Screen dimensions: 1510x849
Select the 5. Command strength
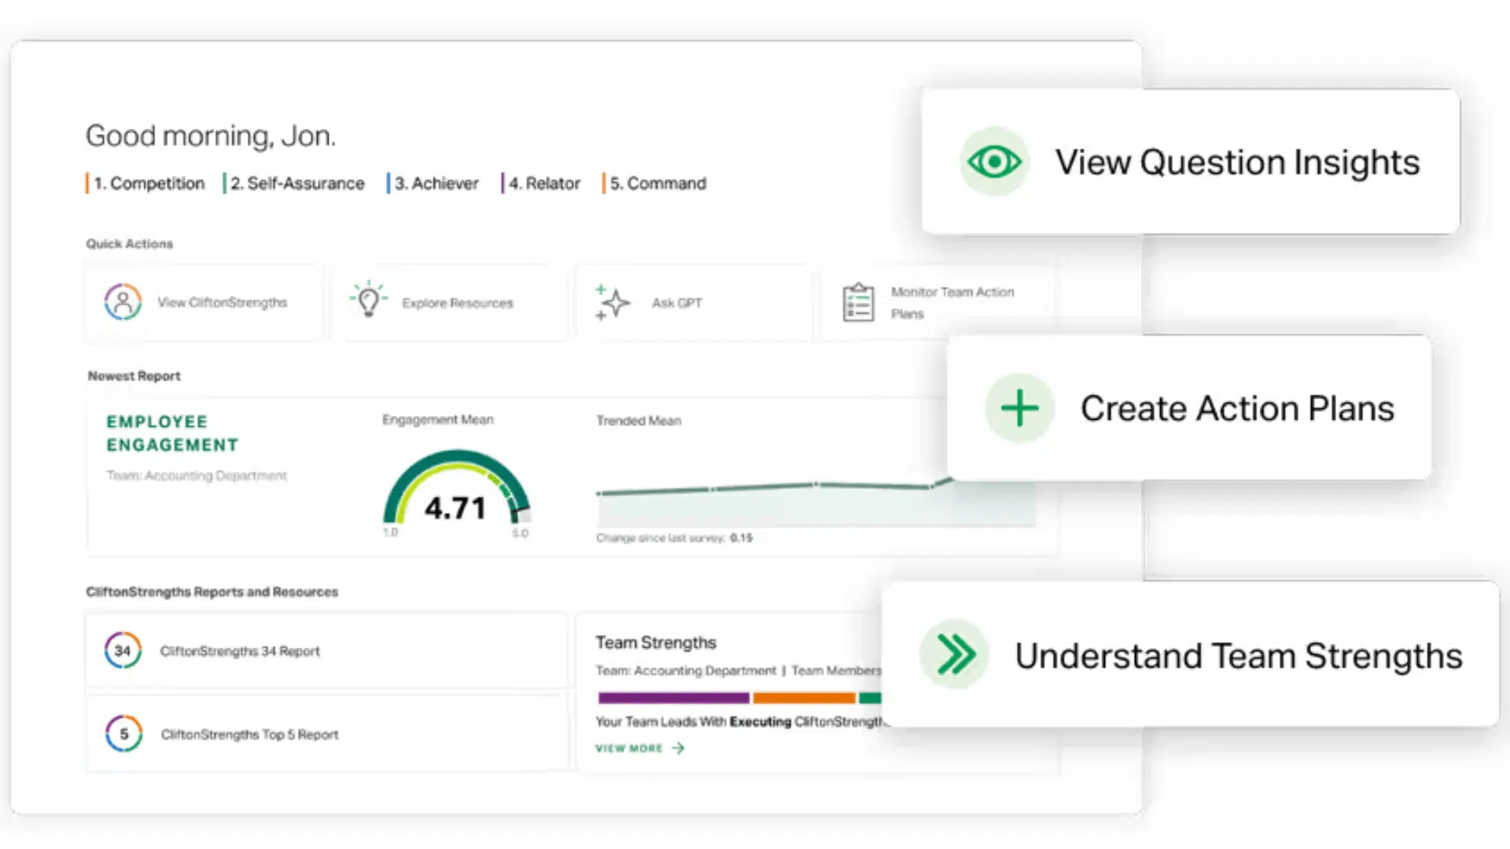pyautogui.click(x=654, y=183)
